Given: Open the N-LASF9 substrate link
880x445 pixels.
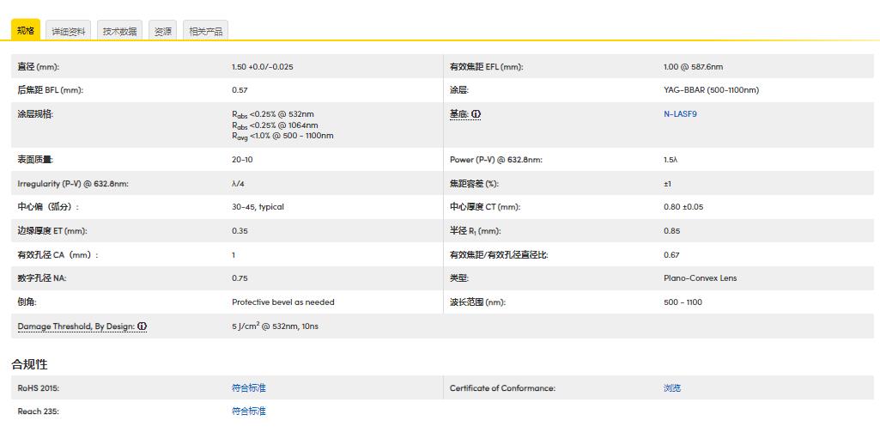Looking at the screenshot, I should (x=680, y=114).
